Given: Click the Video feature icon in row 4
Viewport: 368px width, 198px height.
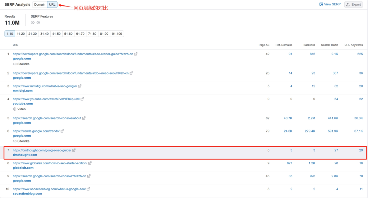Looking at the screenshot, I should point(14,109).
